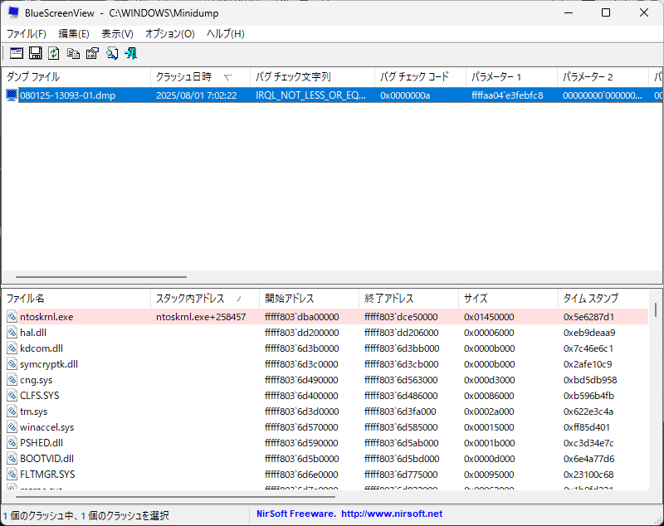Sort by パラメーター 2 column header
The image size is (664, 526).
coord(603,77)
